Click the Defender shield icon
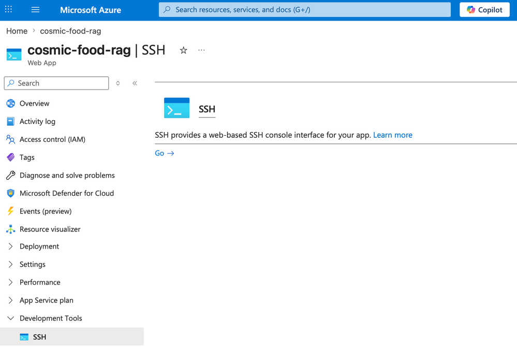Viewport: 517px width, 350px height. pos(10,193)
